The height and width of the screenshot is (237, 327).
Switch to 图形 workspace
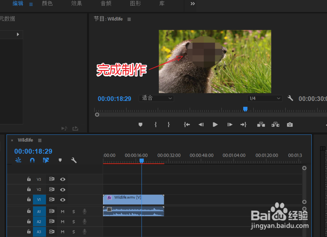pos(135,4)
